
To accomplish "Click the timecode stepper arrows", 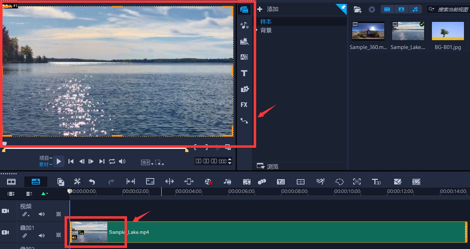I will (230, 161).
